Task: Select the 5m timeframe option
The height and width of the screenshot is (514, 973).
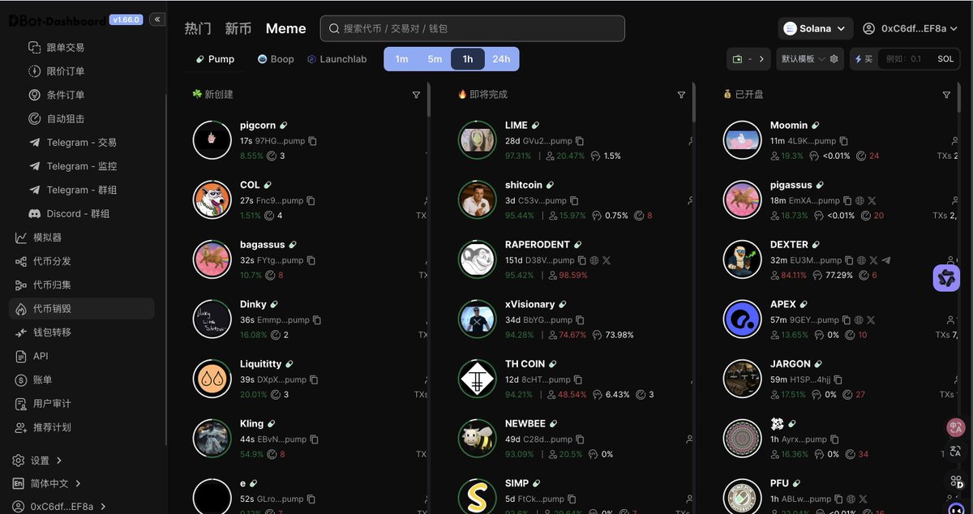Action: (435, 59)
